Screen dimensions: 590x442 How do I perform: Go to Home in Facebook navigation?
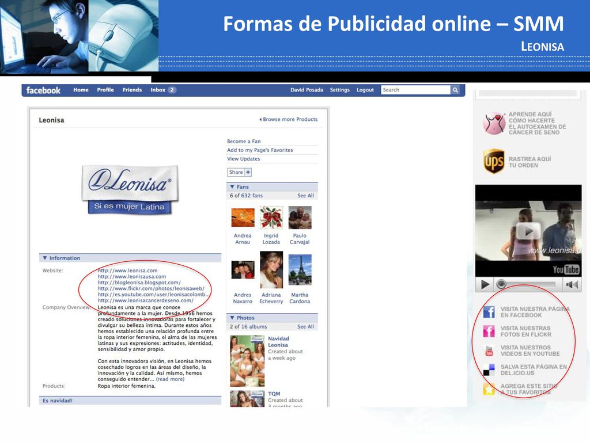pos(81,90)
